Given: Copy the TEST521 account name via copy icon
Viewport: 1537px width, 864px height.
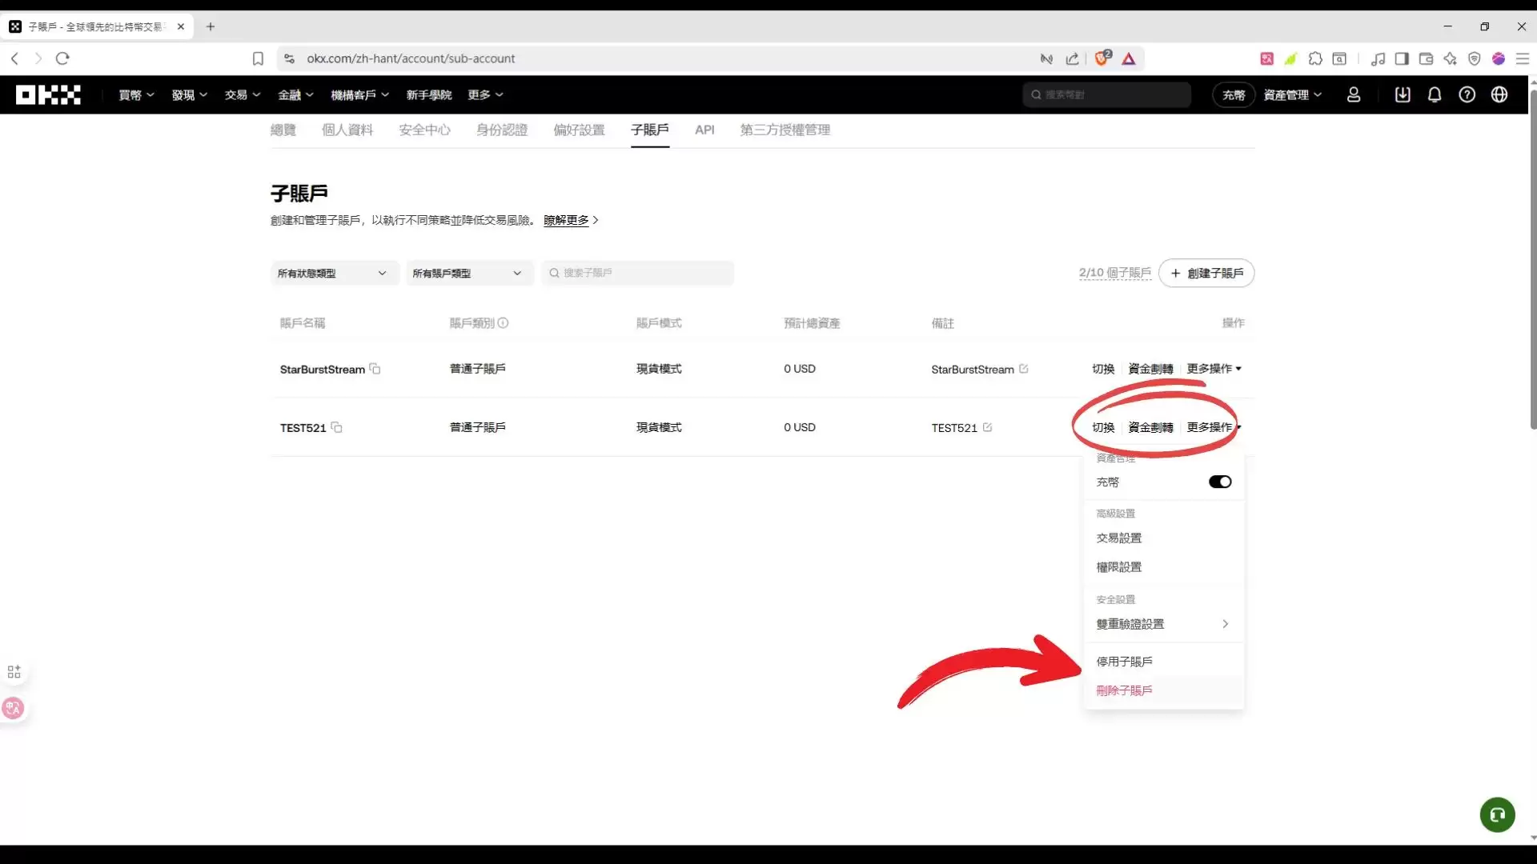Looking at the screenshot, I should point(336,428).
